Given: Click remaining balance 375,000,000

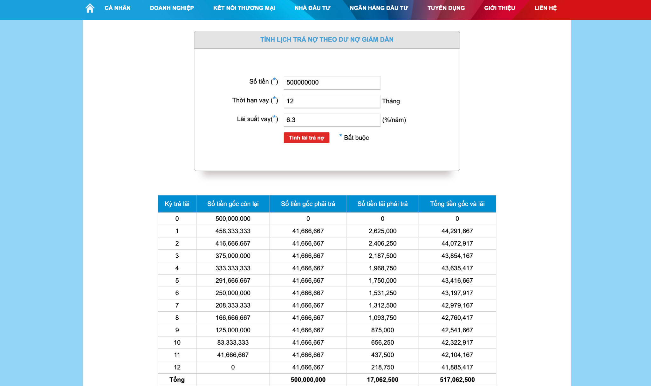Looking at the screenshot, I should pyautogui.click(x=233, y=256).
